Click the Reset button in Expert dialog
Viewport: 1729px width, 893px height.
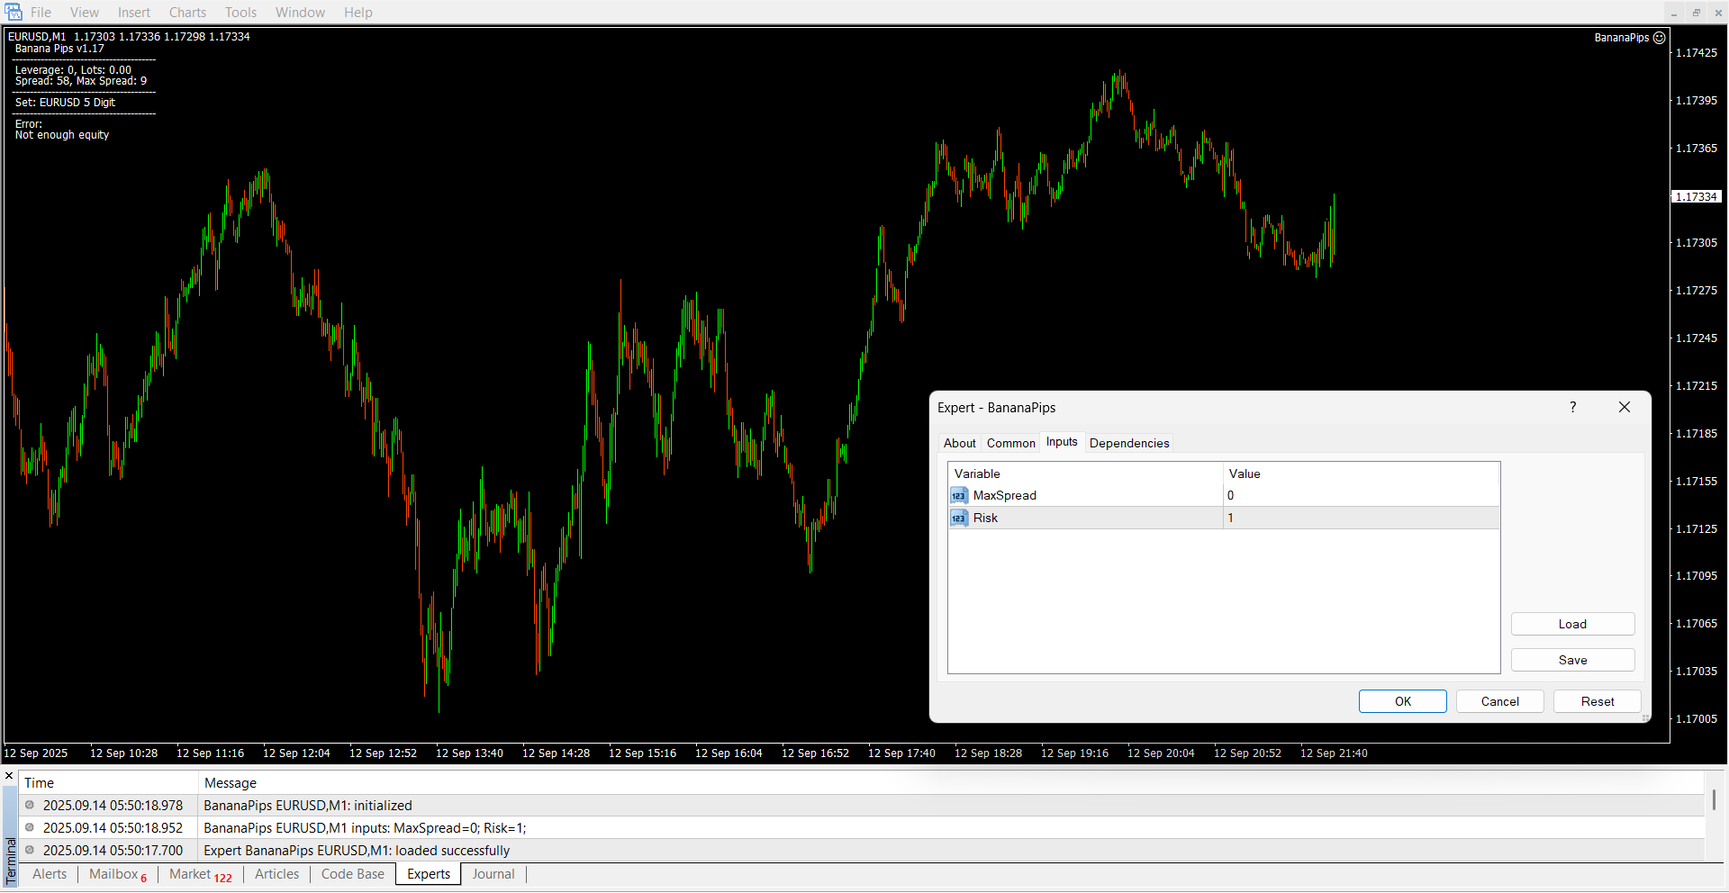(1598, 702)
